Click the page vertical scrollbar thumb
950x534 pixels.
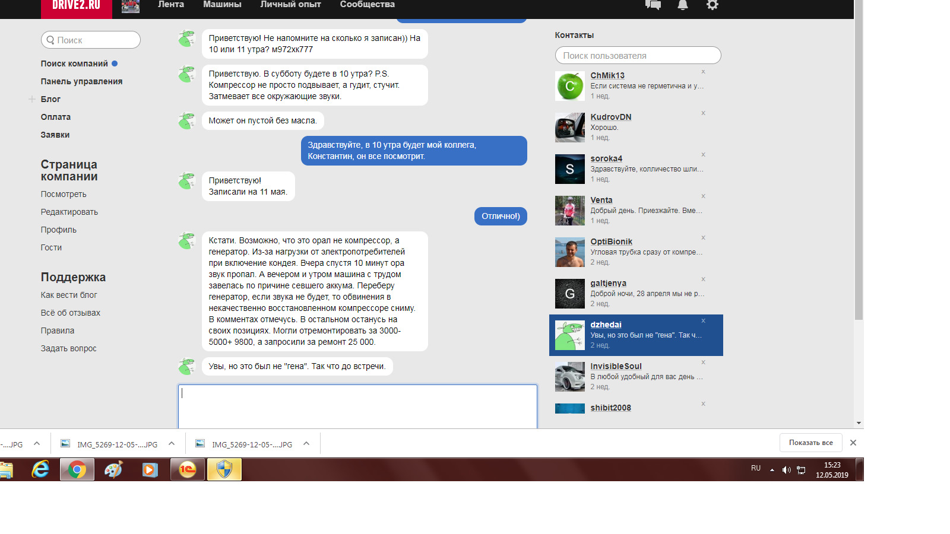(x=859, y=160)
